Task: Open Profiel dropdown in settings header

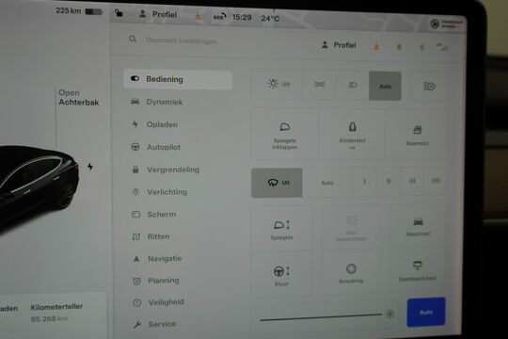Action: coord(339,45)
